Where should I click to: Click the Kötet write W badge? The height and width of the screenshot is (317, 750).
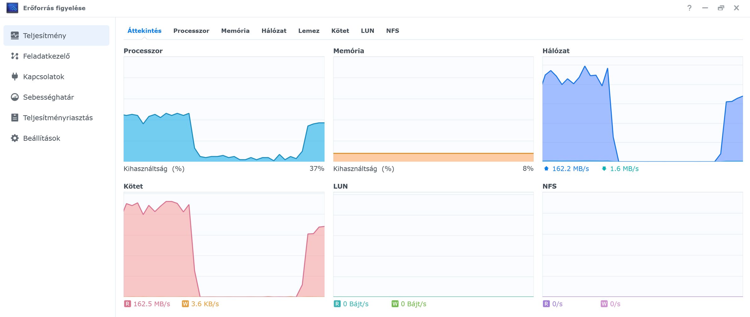pos(185,304)
